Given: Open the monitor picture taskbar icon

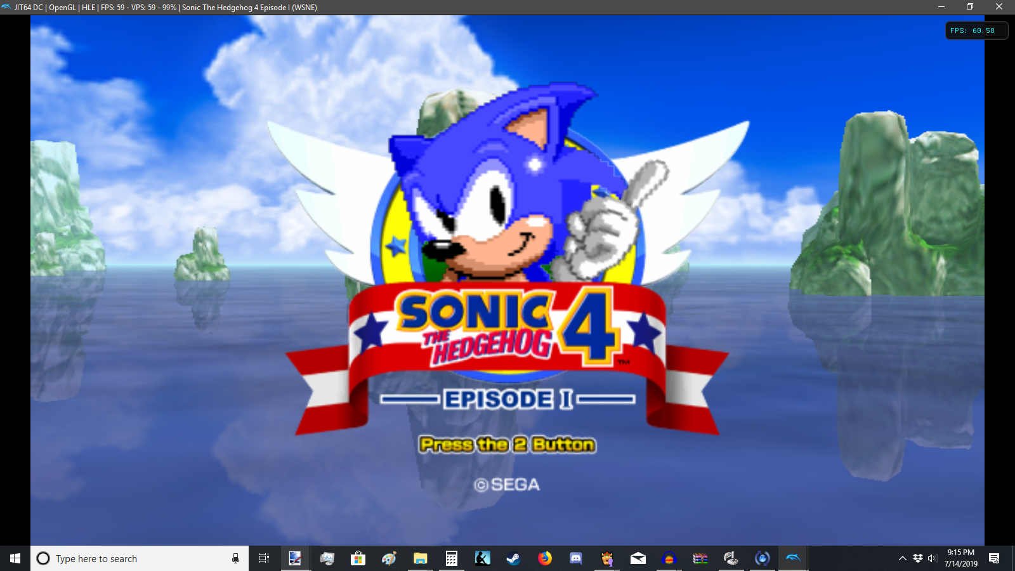Looking at the screenshot, I should (x=327, y=558).
